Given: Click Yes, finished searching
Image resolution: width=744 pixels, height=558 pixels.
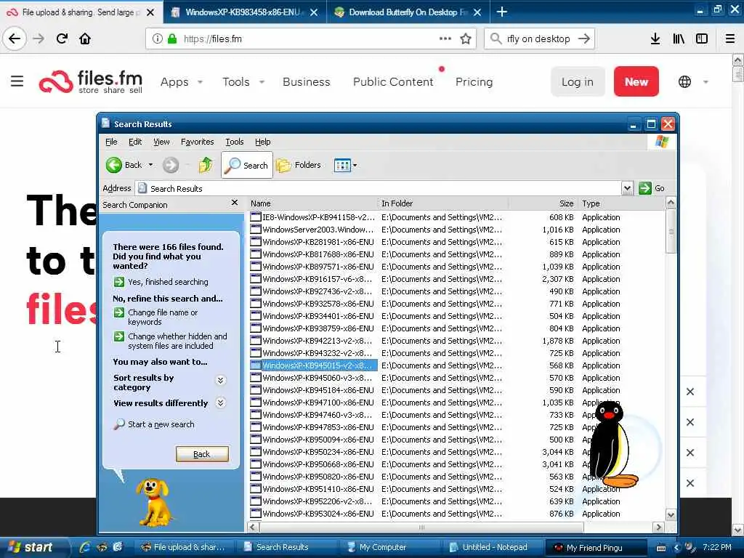Looking at the screenshot, I should pyautogui.click(x=168, y=282).
